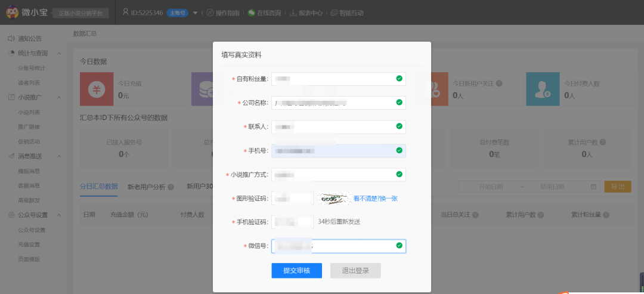644x294 pixels.
Task: Select 客服消息 in the sidebar
Action: 29,185
